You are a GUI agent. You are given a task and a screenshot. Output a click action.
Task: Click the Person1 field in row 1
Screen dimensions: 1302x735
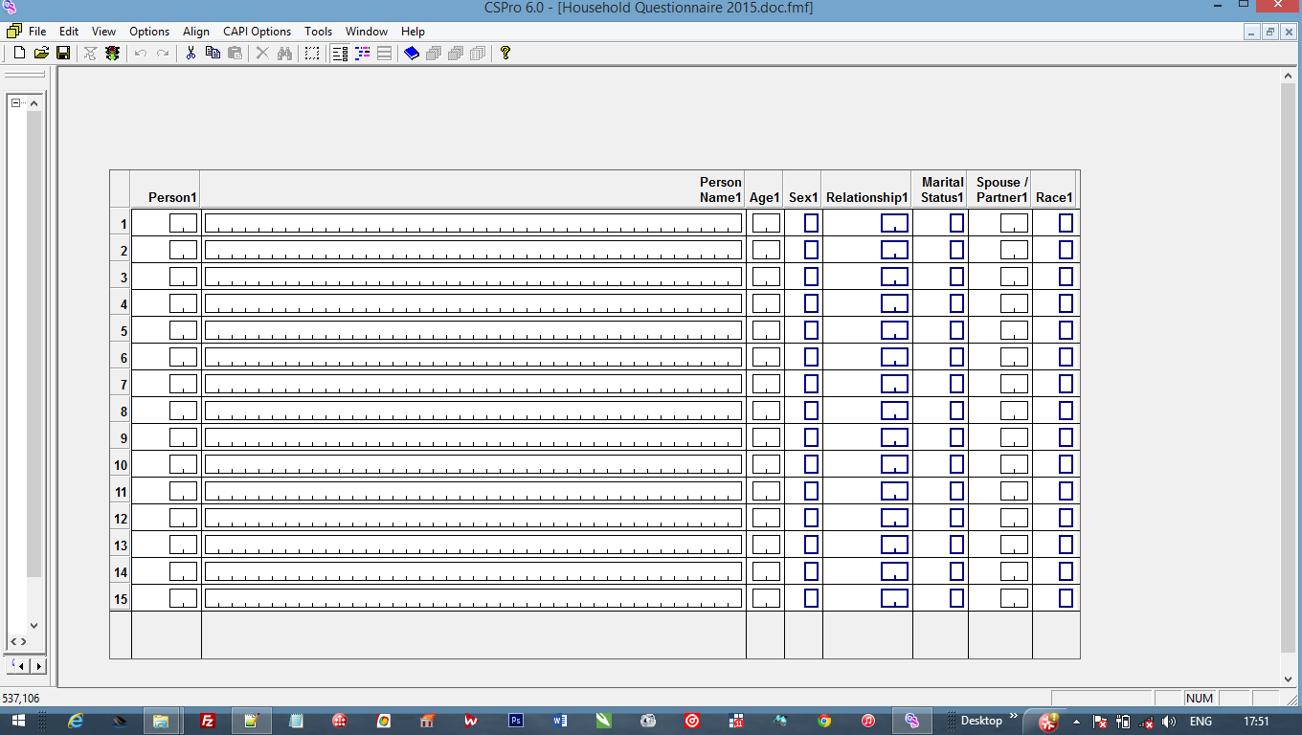tap(184, 223)
